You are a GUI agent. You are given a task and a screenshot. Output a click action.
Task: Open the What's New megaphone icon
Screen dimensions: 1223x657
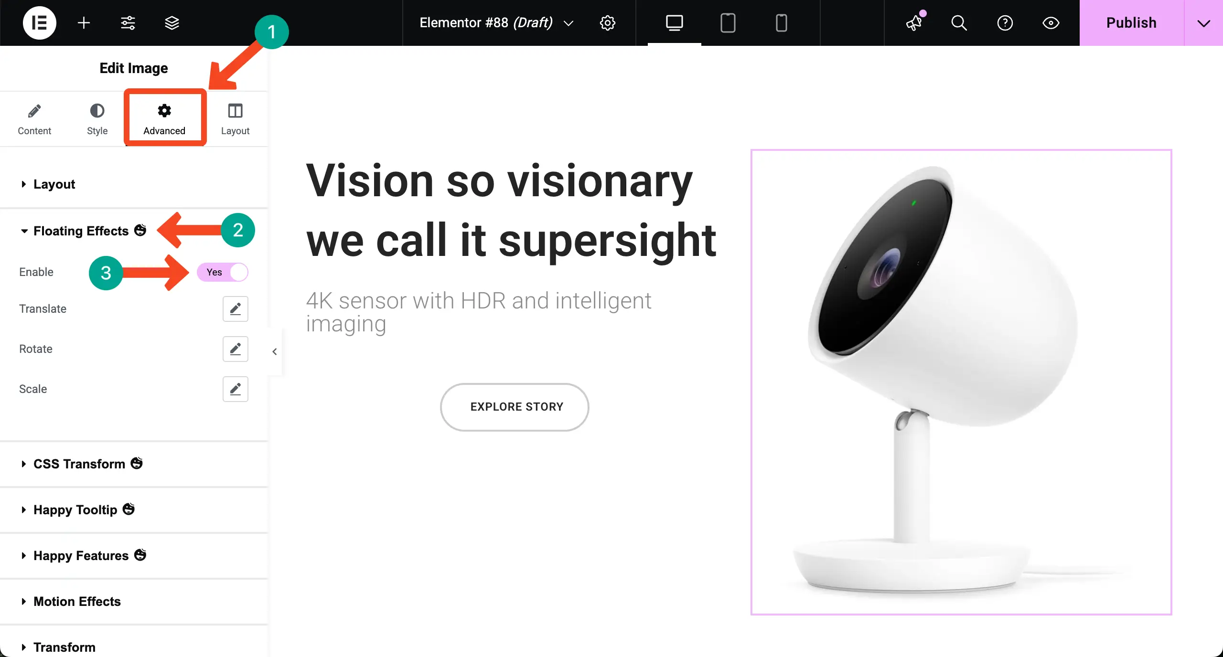[x=914, y=22]
